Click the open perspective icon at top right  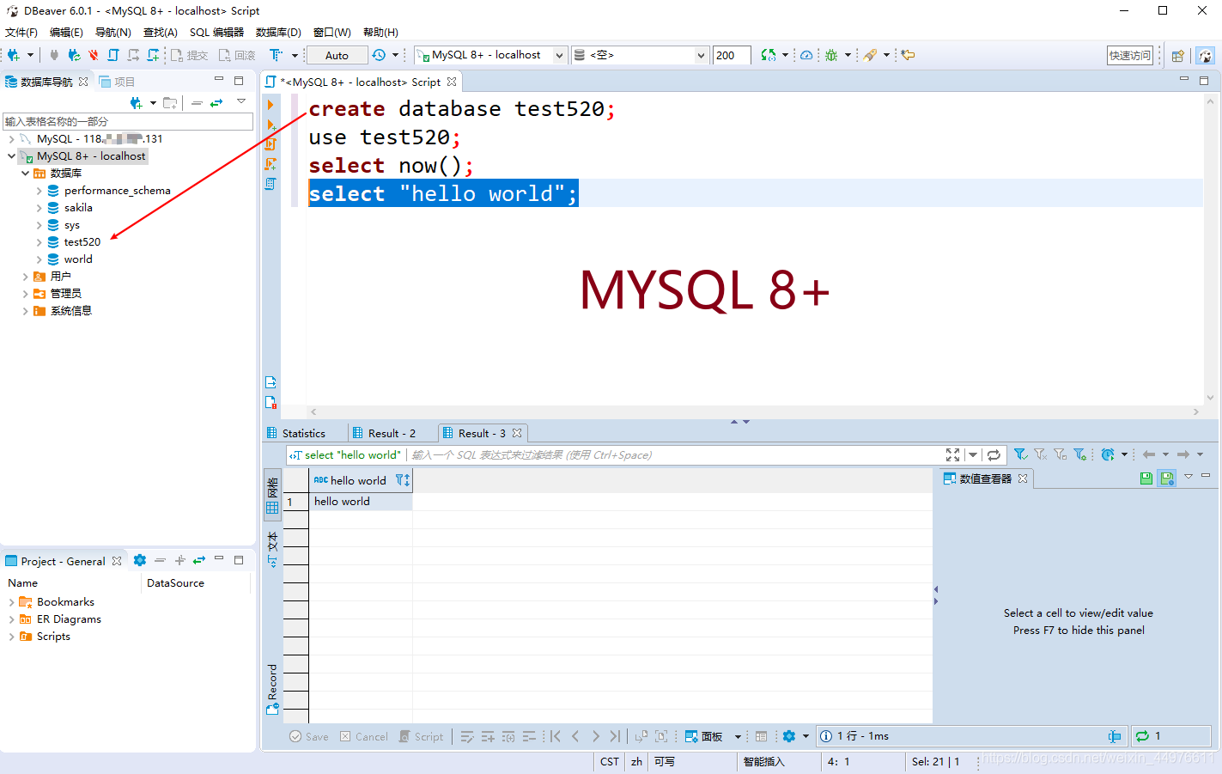click(x=1178, y=56)
